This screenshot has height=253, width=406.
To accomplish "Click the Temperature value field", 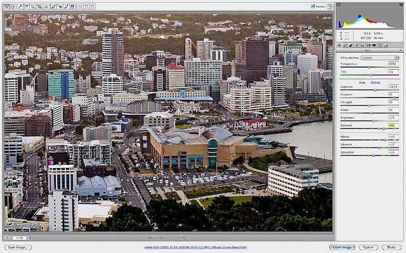I will coord(393,64).
